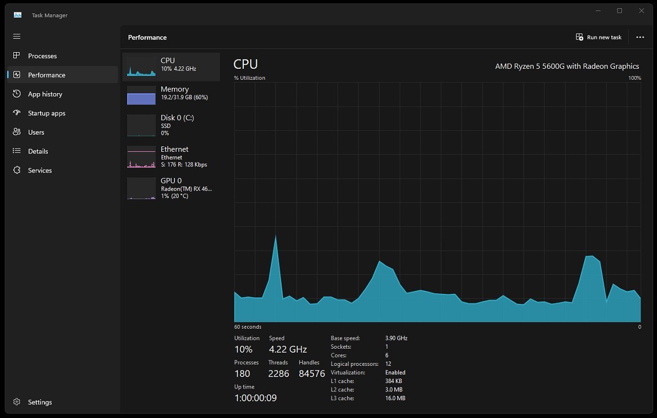Click the 10% utilization value
The height and width of the screenshot is (418, 657).
click(243, 349)
